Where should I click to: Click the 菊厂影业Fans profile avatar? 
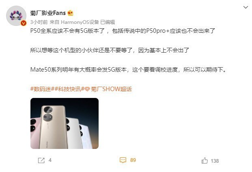(16, 16)
